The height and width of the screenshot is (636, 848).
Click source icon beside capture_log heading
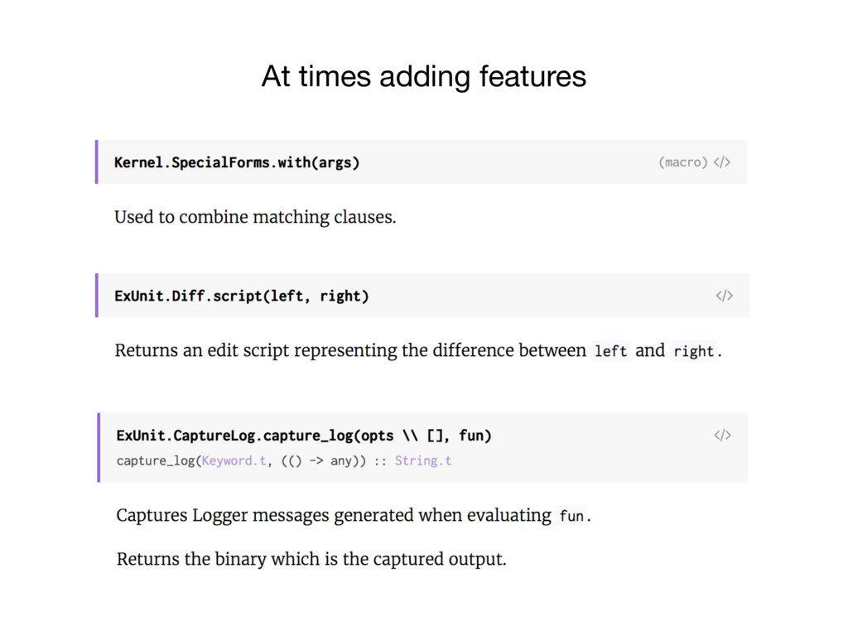722,435
